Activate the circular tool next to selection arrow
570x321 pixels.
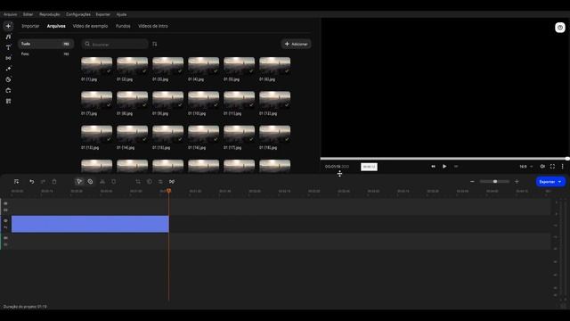click(90, 182)
